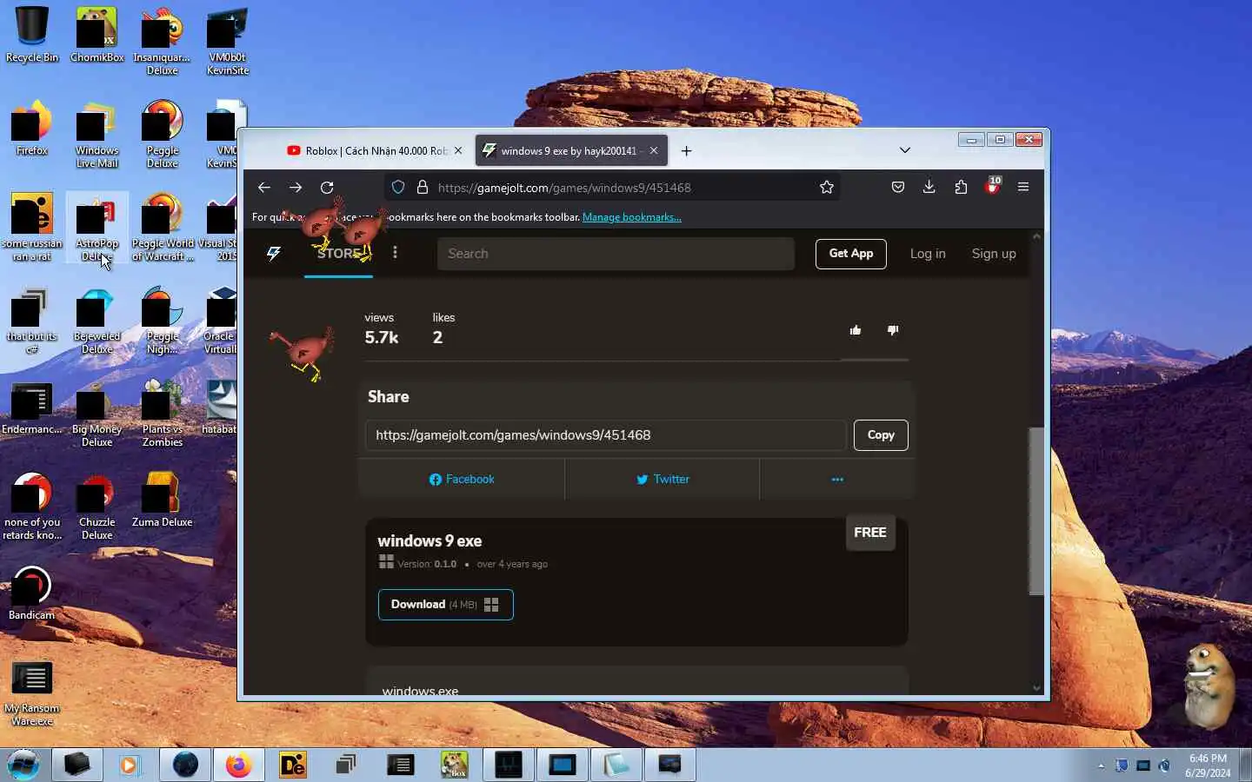Open the three-dot more menu in Game Jolt nav

point(395,253)
